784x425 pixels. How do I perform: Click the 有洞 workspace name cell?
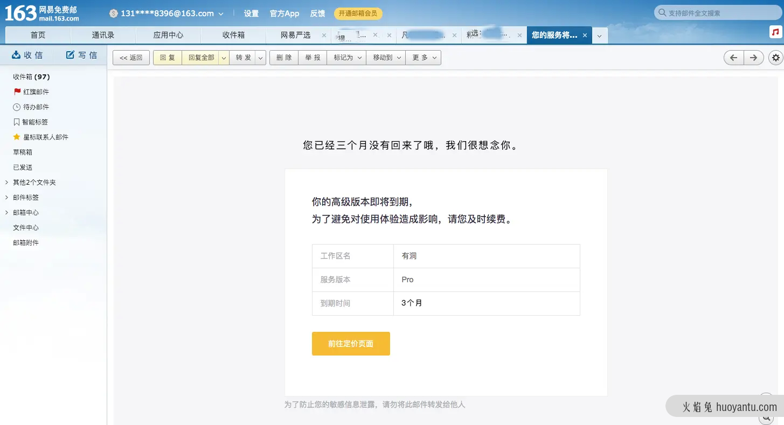coord(487,256)
